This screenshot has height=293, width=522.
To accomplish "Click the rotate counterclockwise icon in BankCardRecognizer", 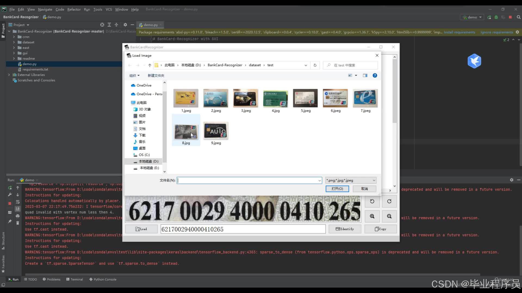I will point(372,201).
